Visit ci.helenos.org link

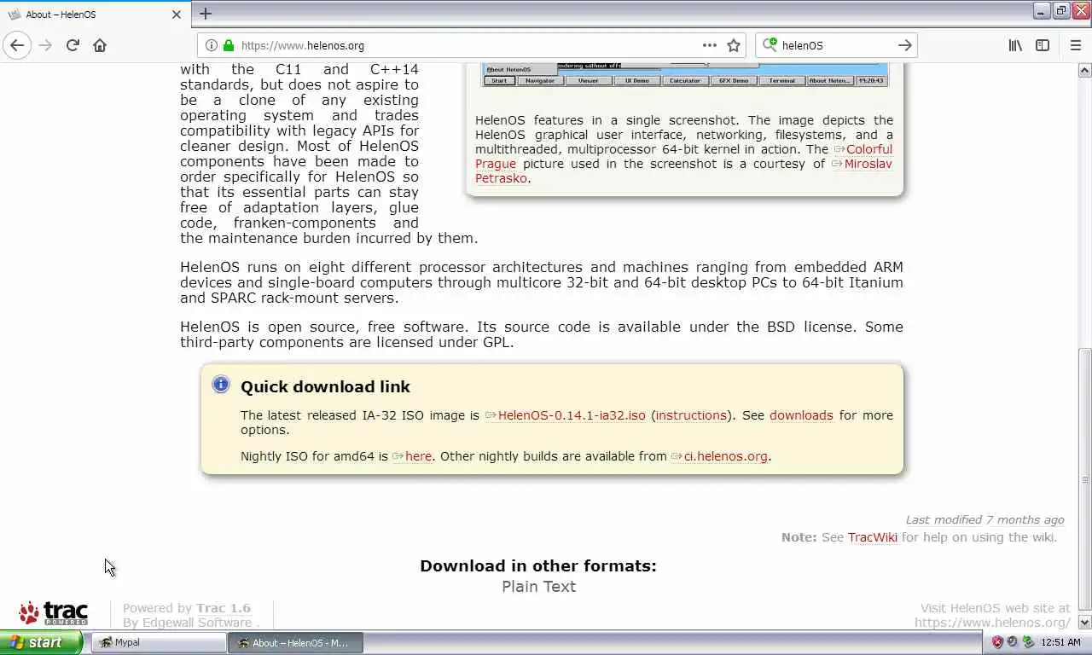tap(719, 456)
